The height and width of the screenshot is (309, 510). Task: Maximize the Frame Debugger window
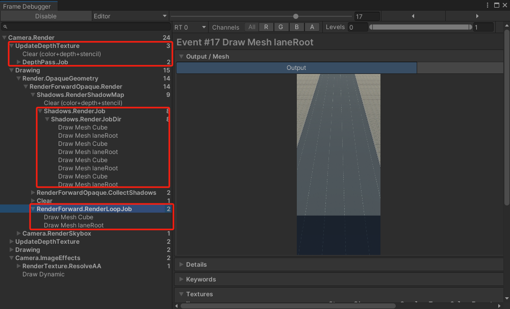point(497,5)
